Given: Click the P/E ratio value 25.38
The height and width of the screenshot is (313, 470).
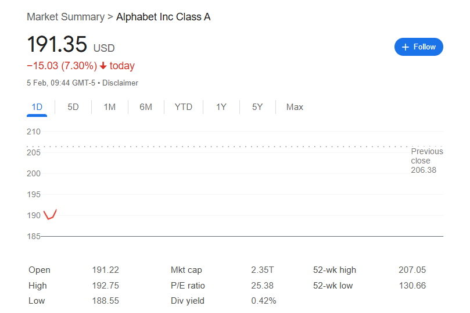Looking at the screenshot, I should click(x=263, y=286).
